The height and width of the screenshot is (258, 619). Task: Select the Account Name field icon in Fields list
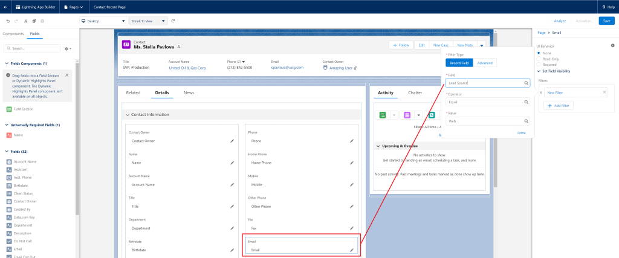(x=9, y=162)
